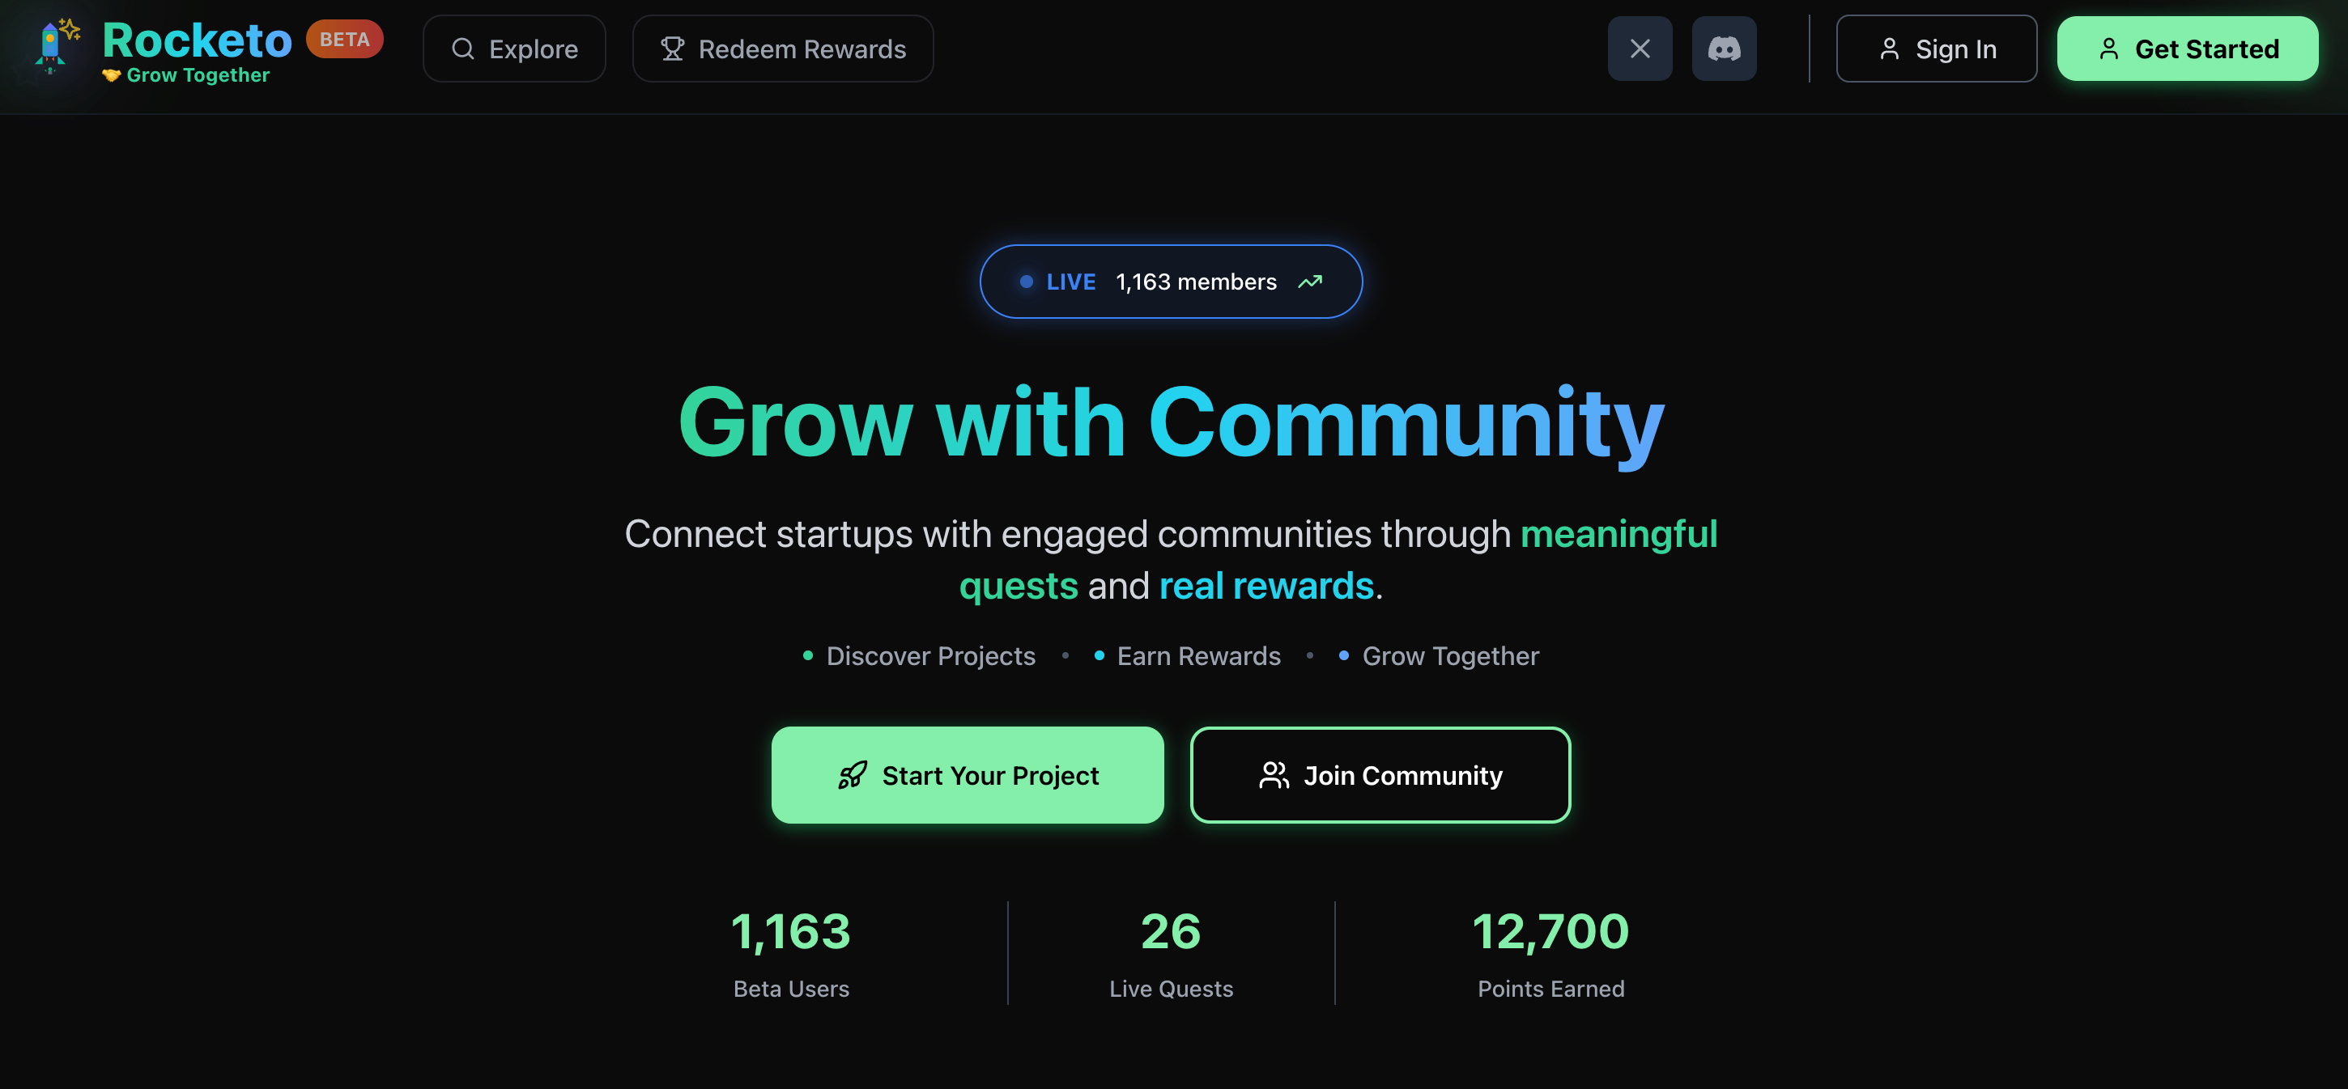This screenshot has height=1089, width=2348.
Task: Click the rocket icon on Start Your Project
Action: [x=853, y=775]
